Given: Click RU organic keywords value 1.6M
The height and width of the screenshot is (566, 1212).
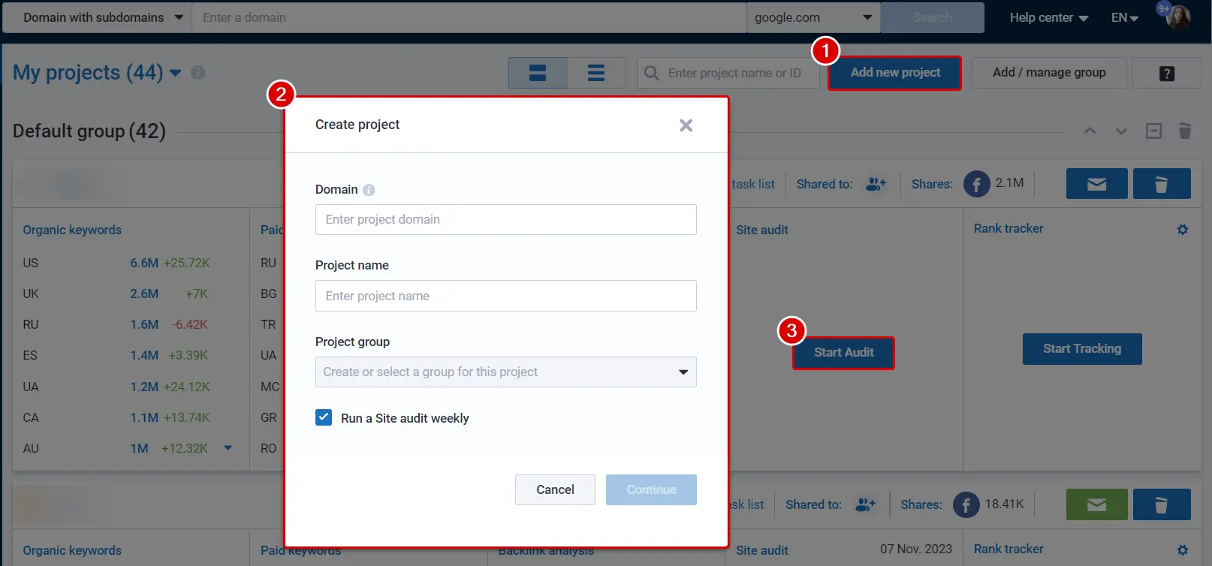Looking at the screenshot, I should pyautogui.click(x=144, y=324).
